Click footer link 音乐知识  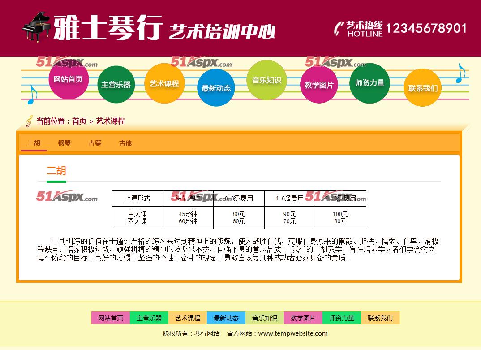tap(265, 318)
